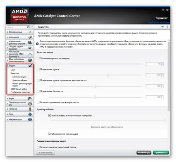Screen dimensions: 176x162
Task: Uncheck Обнаружение смены кадра
Action: [49, 134]
